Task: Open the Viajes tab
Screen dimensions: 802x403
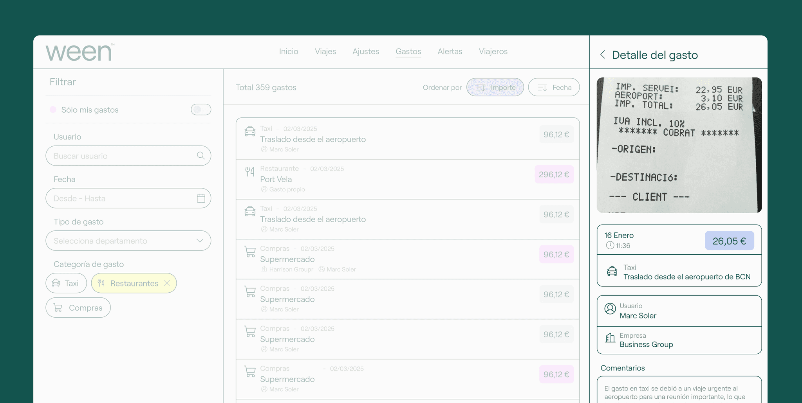Action: click(325, 51)
